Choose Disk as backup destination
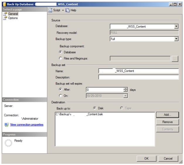Image resolution: width=184 pixels, height=165 pixels. click(95, 108)
